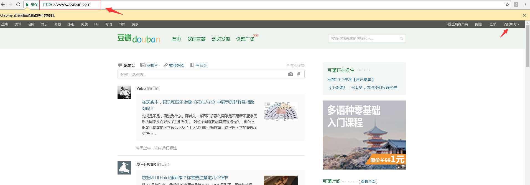Click the browser forward arrow
Viewport: 530px width, 185px height.
11,4
